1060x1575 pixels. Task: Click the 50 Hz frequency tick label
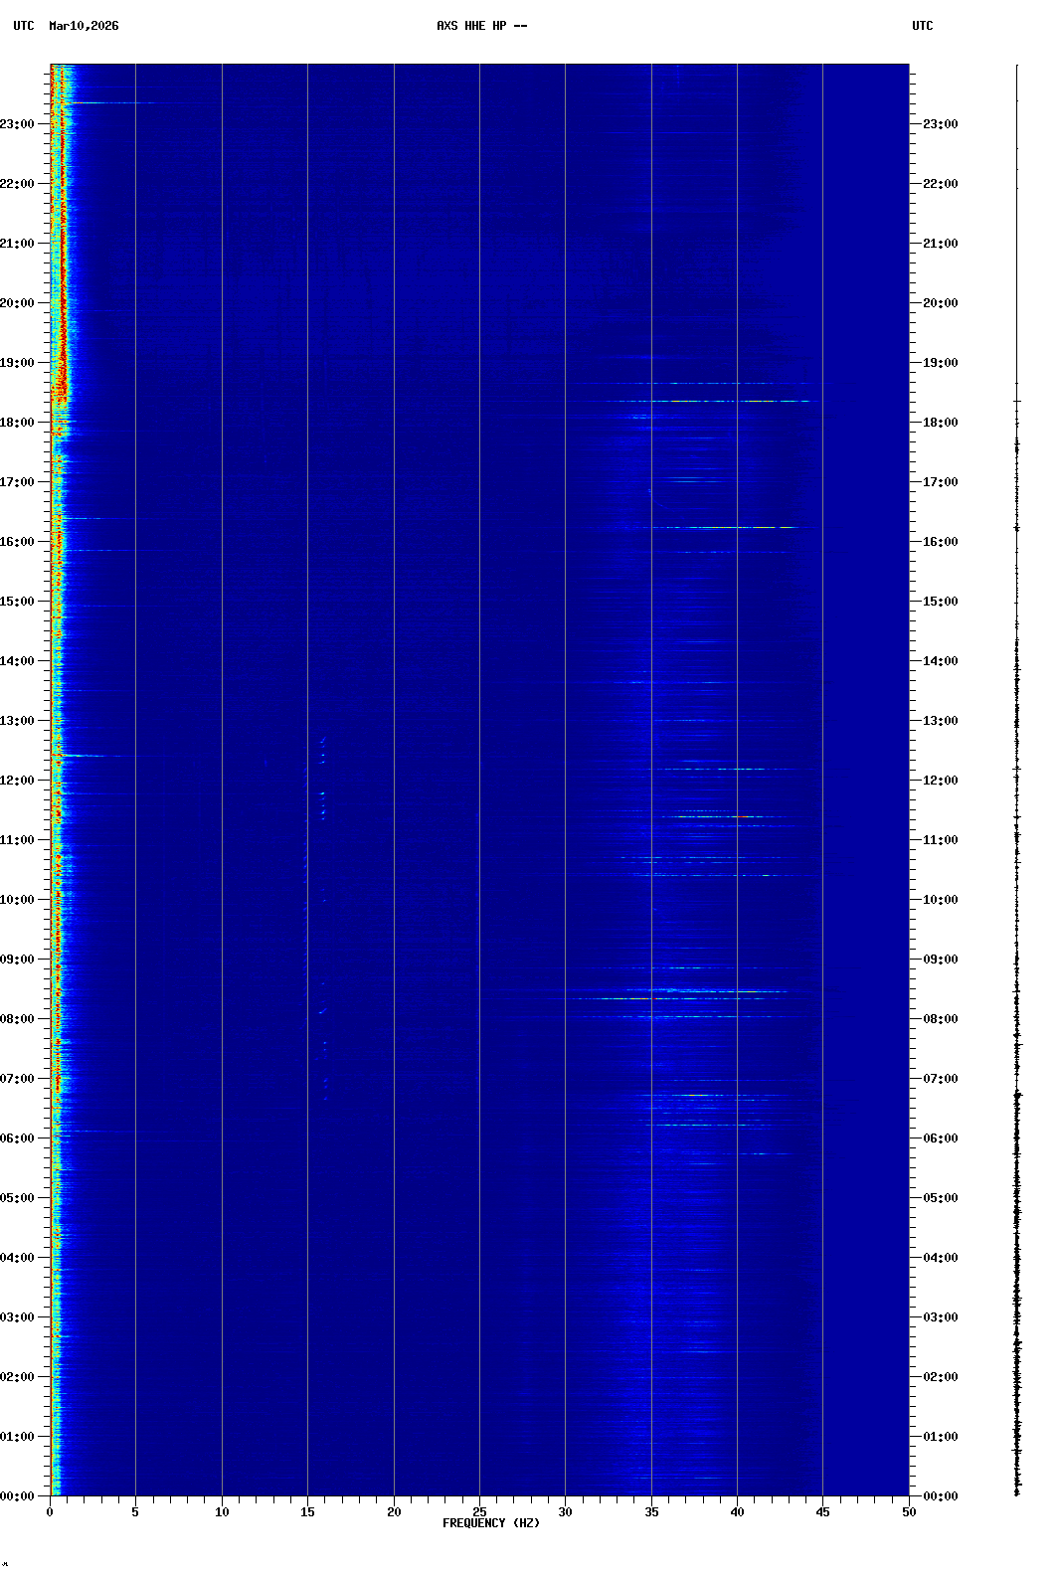(908, 1512)
